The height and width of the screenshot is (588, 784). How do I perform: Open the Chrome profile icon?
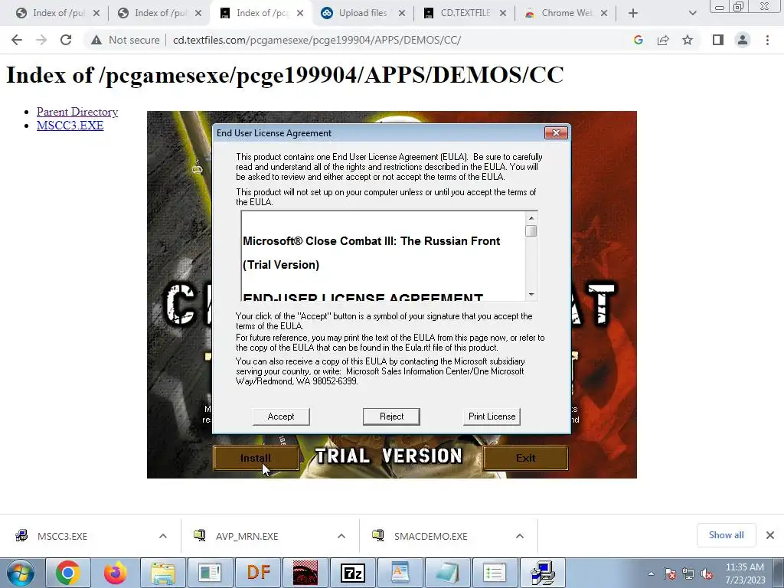click(743, 40)
